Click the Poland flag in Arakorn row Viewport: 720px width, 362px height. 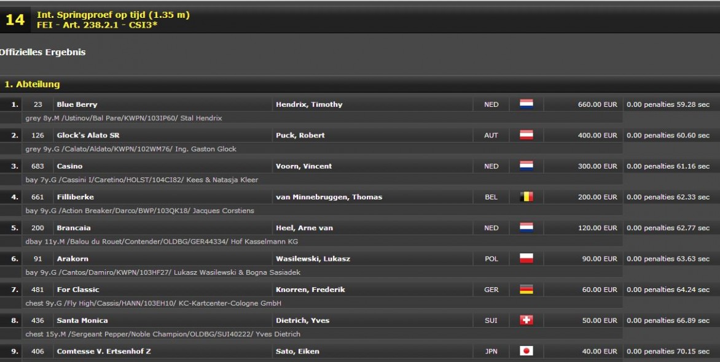(x=526, y=258)
